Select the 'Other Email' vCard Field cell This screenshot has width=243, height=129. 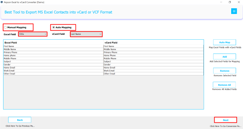click(x=153, y=74)
